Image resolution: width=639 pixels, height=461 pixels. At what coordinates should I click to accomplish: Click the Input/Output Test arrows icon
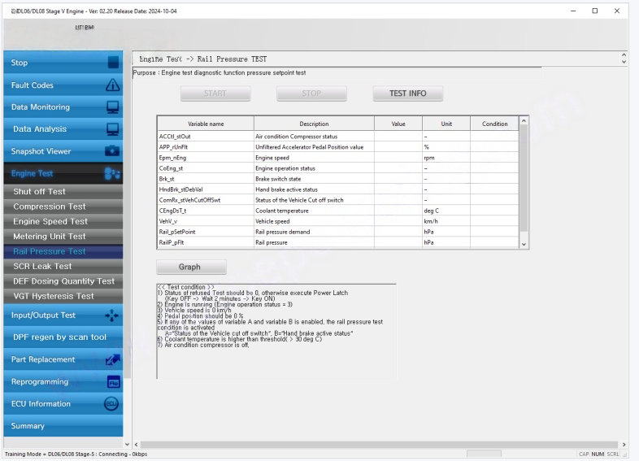113,315
